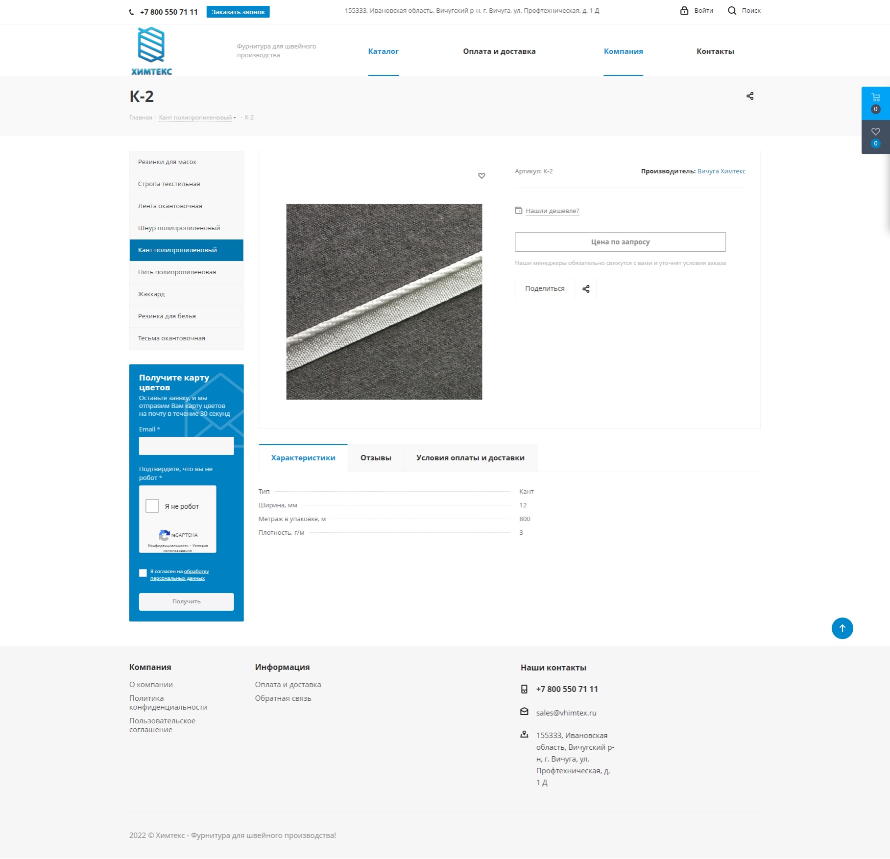Click the 'Нашли дешевле?' link
Screen dimensions: 890x859
coord(552,211)
